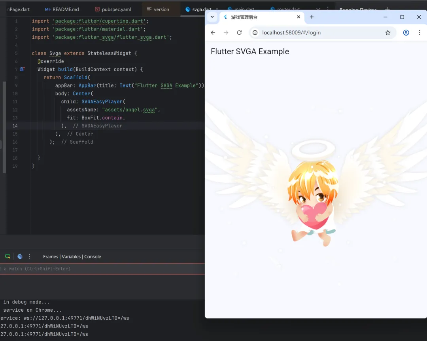Close the Chrome window
This screenshot has height=341, width=427.
[x=419, y=17]
